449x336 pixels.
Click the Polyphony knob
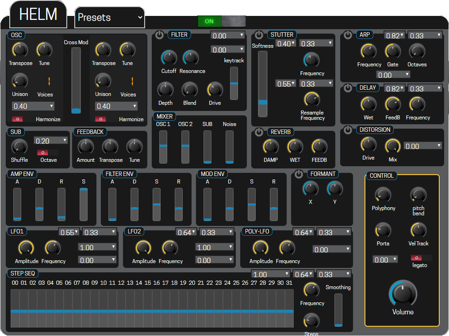point(383,195)
